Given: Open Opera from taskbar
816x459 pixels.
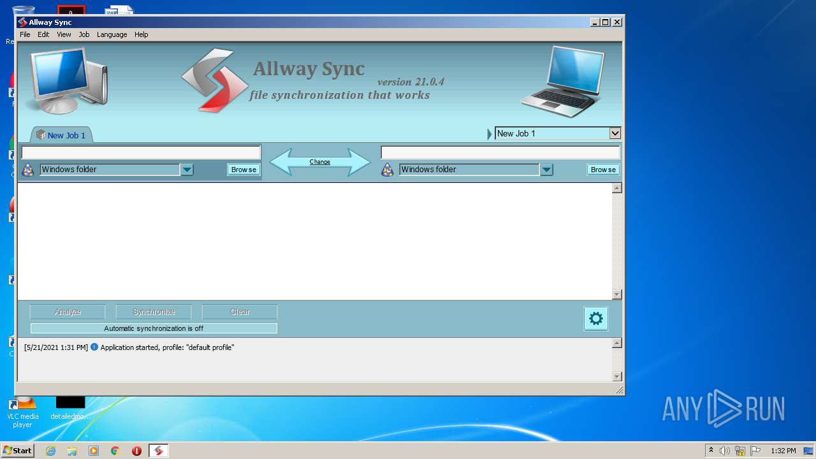Looking at the screenshot, I should pos(136,451).
